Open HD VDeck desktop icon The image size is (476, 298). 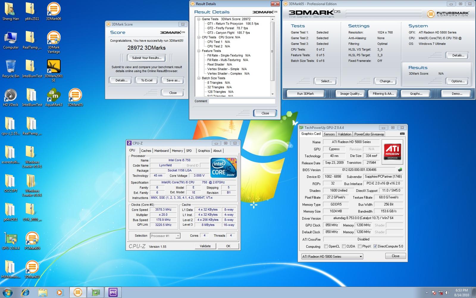11,97
